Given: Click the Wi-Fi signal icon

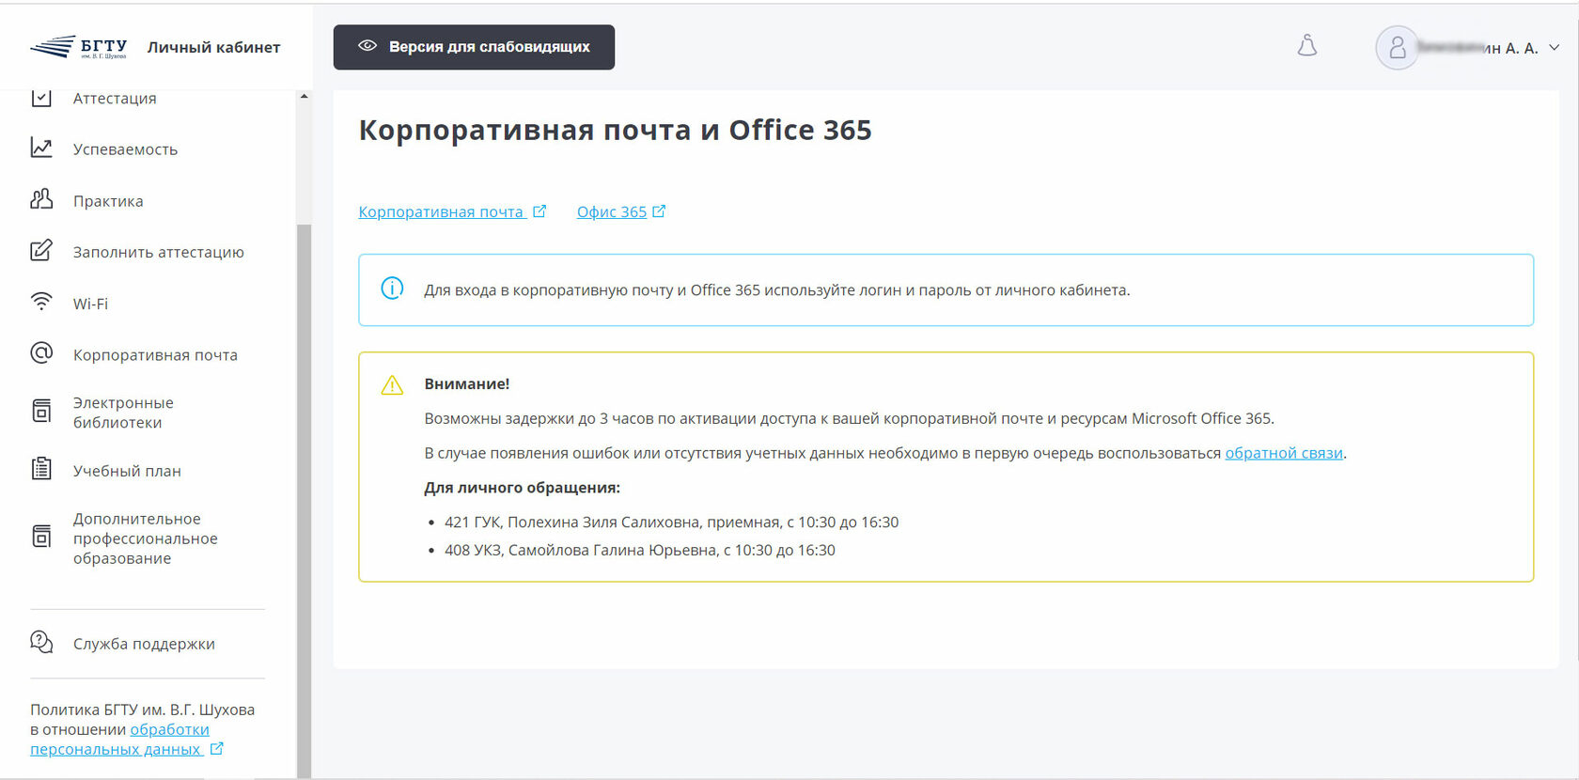Looking at the screenshot, I should click(x=41, y=303).
